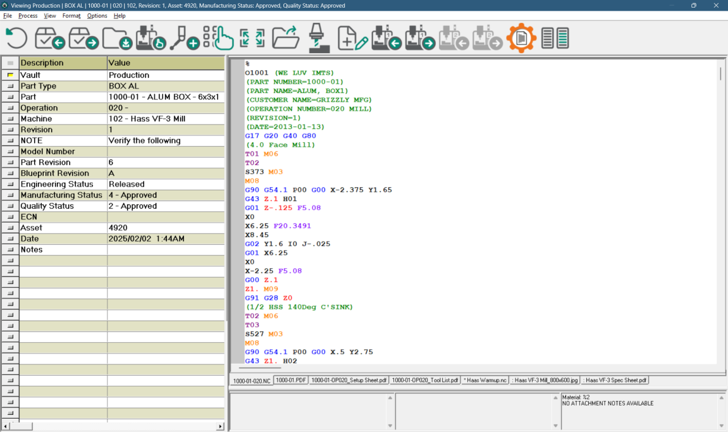Click the add probe tool icon with plus badge
728x432 pixels.
(x=184, y=38)
